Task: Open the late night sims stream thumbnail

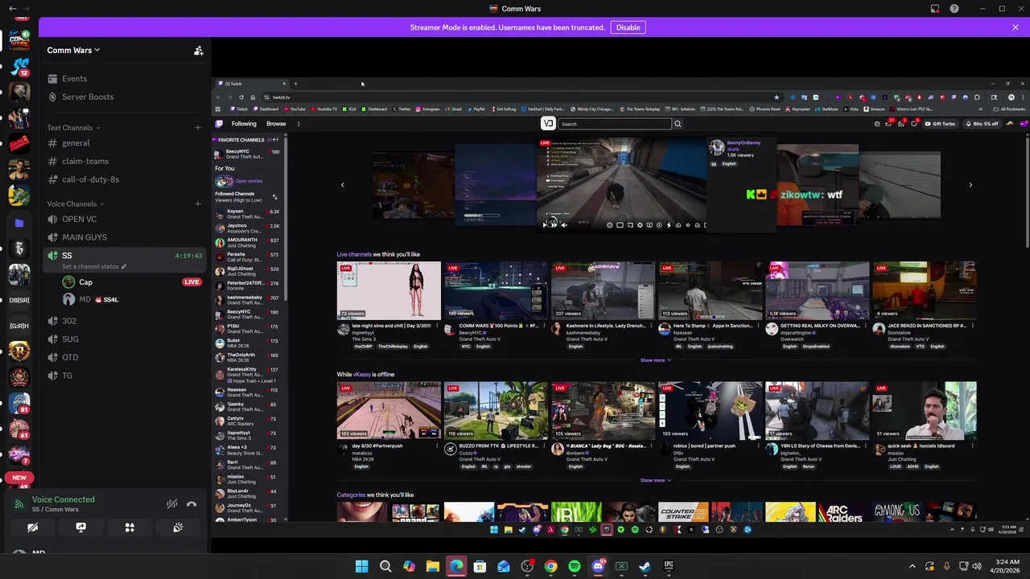Action: tap(389, 290)
